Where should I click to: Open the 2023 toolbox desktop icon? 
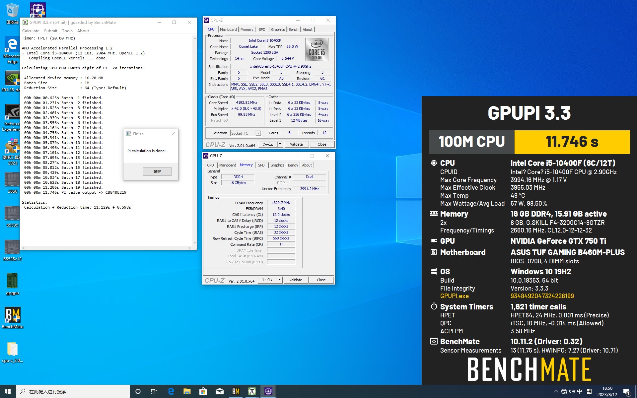click(12, 152)
